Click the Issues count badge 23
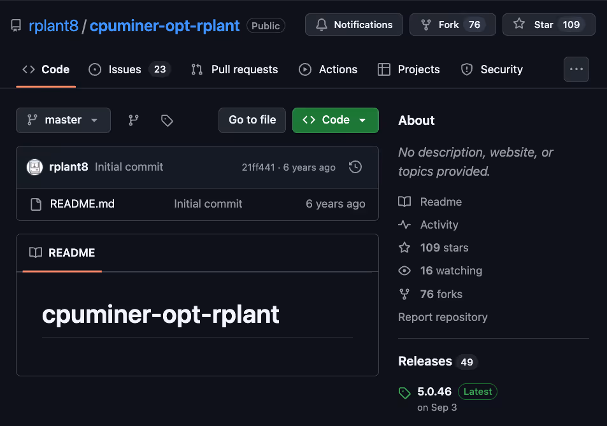The width and height of the screenshot is (607, 426). pos(160,69)
